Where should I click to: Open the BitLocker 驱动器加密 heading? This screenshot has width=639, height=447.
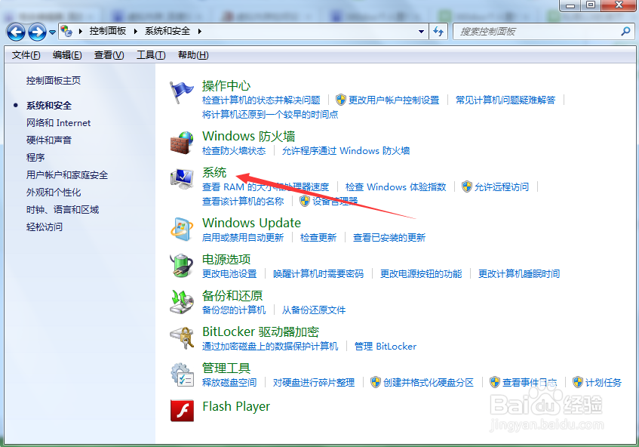260,331
